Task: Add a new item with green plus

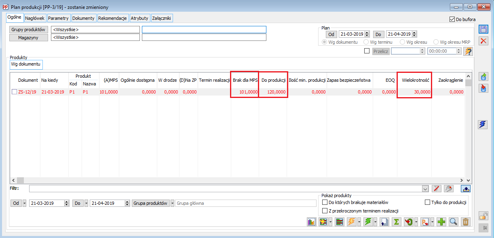Action: click(x=442, y=222)
